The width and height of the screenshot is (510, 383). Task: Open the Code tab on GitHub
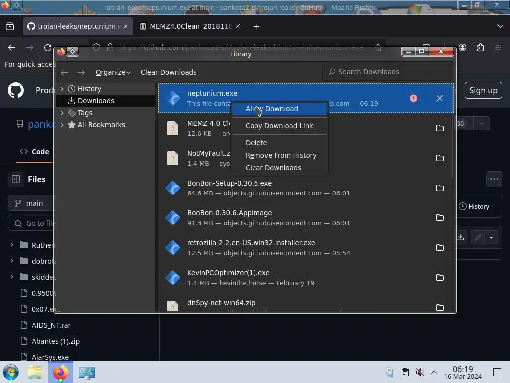pos(34,152)
